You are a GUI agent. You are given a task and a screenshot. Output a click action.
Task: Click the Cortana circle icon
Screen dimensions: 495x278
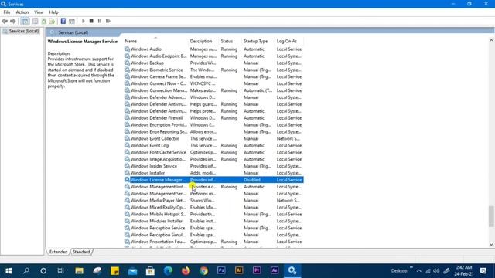43,270
